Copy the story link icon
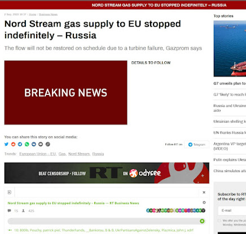This screenshot has width=246, height=234. click(x=48, y=144)
